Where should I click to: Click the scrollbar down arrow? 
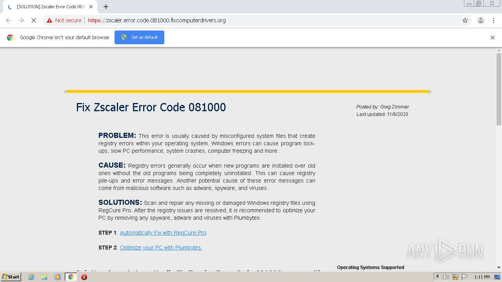pyautogui.click(x=499, y=268)
